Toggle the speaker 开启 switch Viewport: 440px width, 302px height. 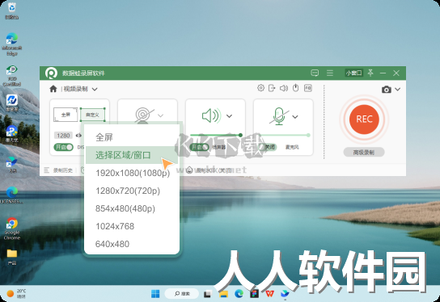(199, 147)
